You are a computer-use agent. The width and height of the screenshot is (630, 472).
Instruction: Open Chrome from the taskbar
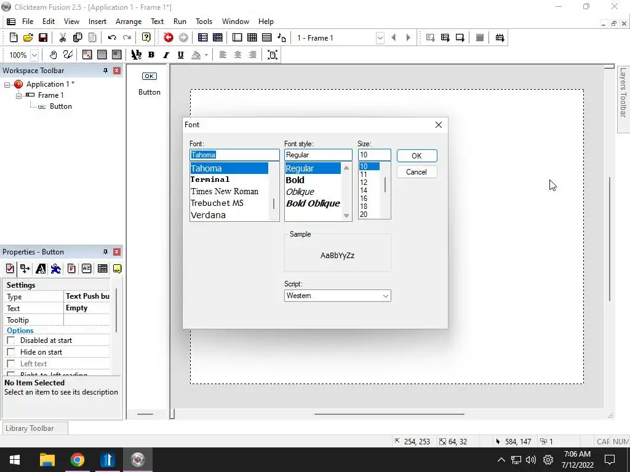click(77, 460)
